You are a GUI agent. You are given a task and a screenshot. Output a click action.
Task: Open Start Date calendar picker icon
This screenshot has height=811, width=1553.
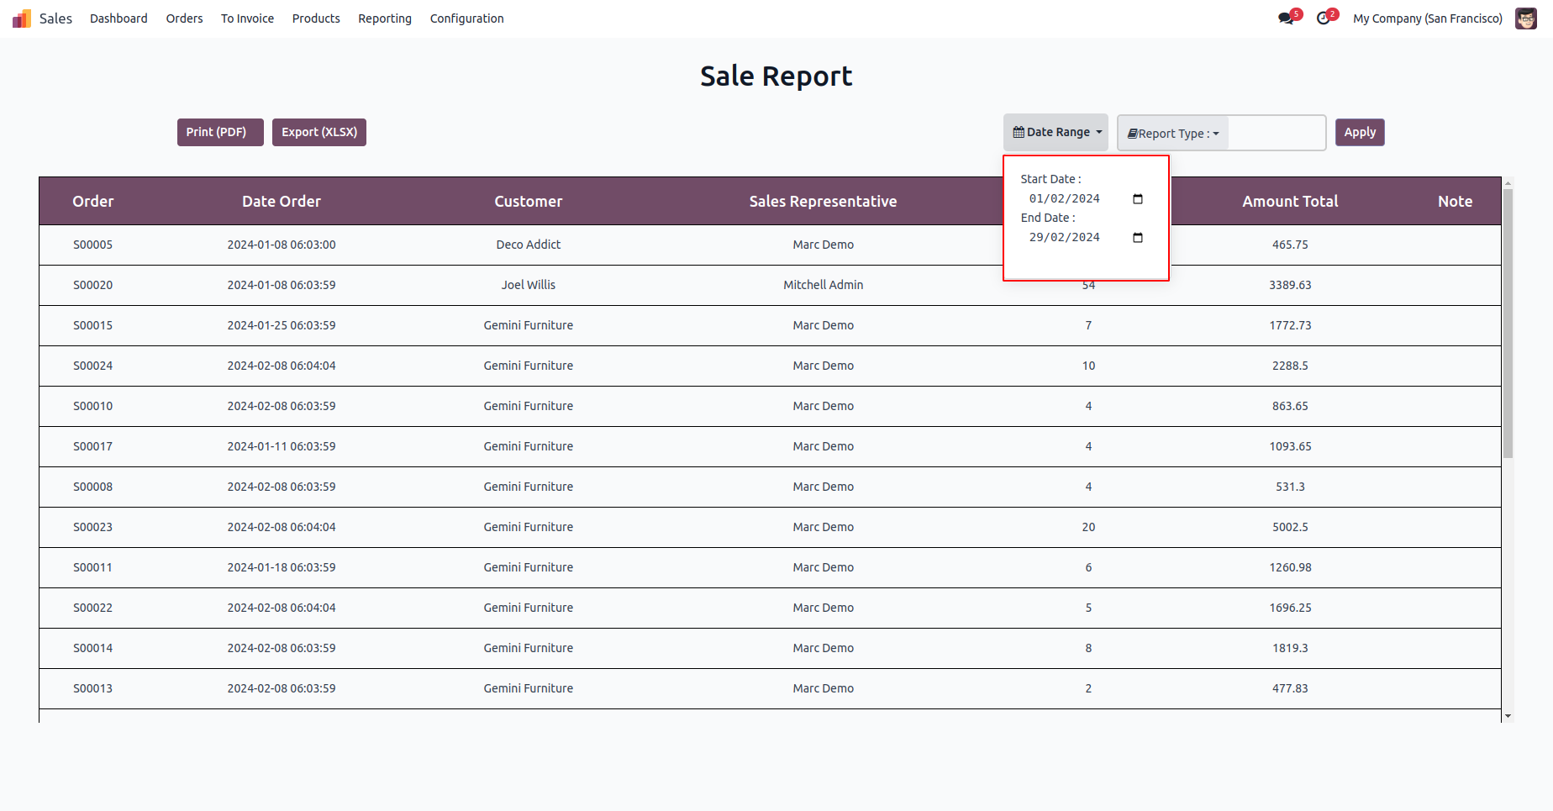click(x=1138, y=199)
